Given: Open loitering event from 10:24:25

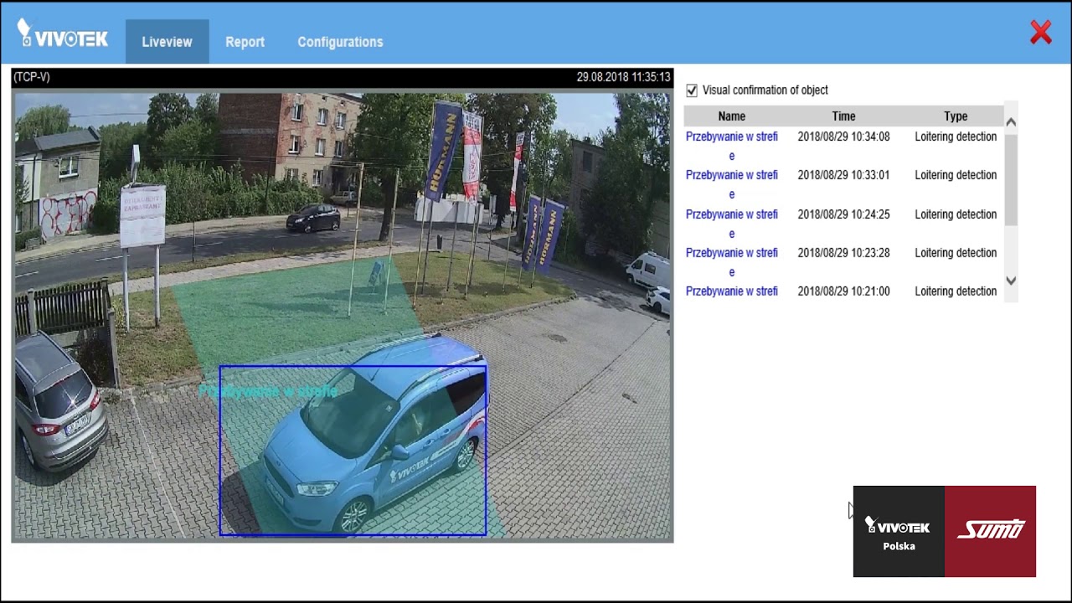Looking at the screenshot, I should pyautogui.click(x=731, y=214).
